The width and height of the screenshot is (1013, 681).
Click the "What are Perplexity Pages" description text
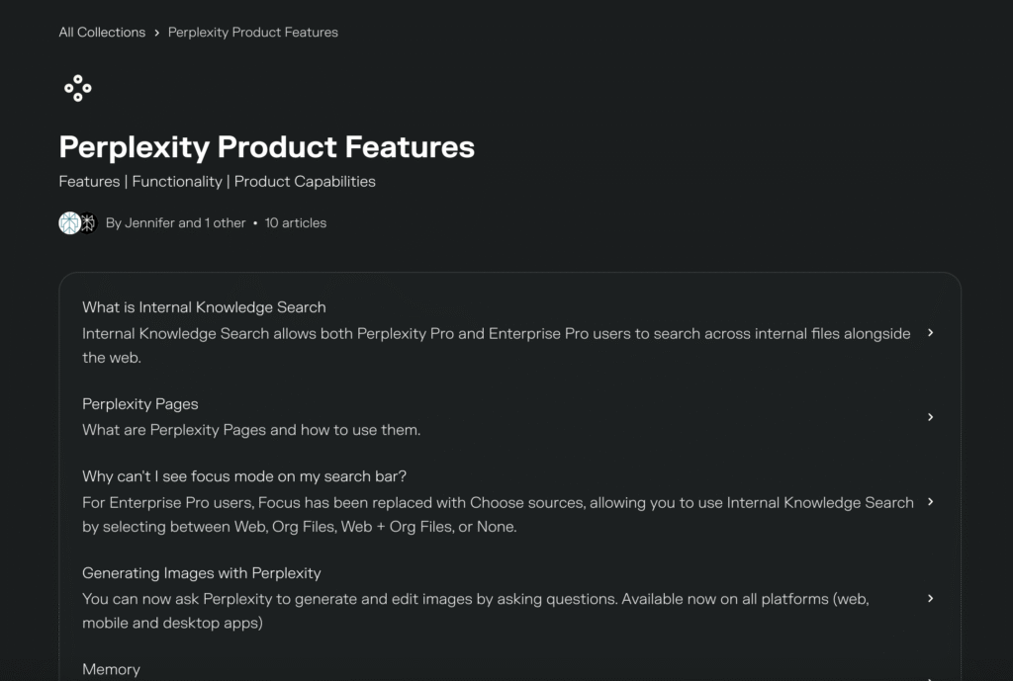(251, 430)
